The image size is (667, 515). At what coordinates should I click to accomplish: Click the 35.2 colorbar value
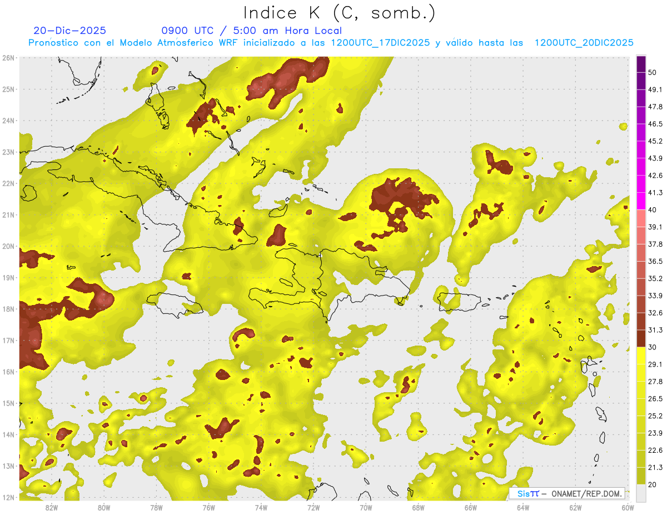[655, 278]
